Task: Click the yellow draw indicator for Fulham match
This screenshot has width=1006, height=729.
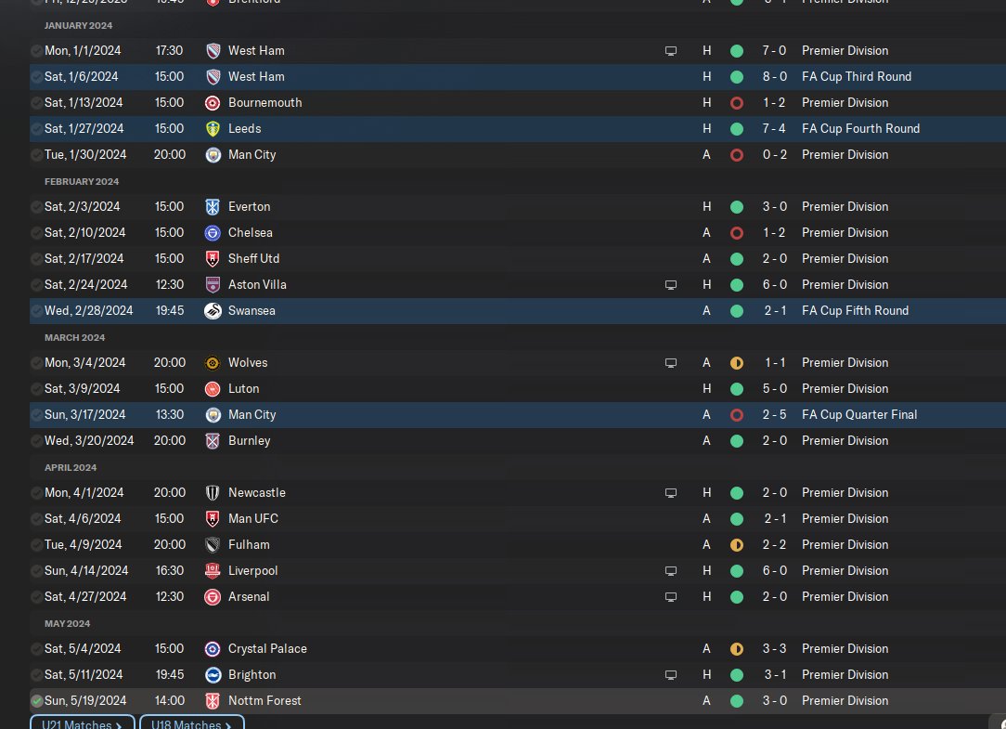Action: click(x=737, y=545)
